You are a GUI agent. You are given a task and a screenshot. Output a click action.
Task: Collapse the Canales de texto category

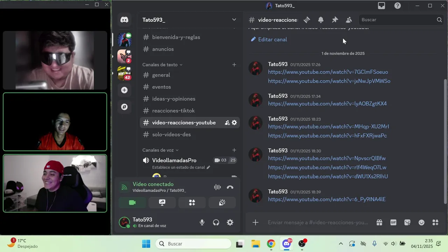[x=162, y=65]
